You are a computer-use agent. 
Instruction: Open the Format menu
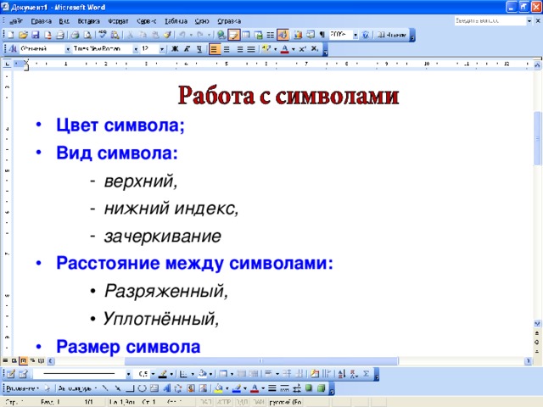pyautogui.click(x=118, y=21)
